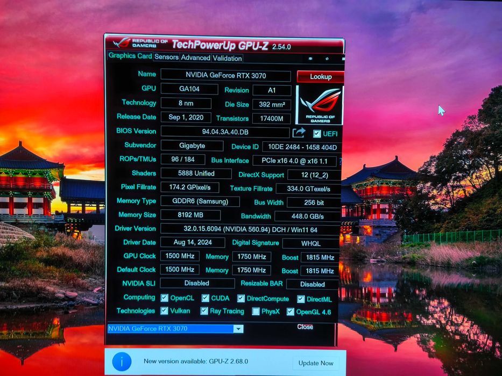Click the Bus Interface value PCIe x16 4.0
Image resolution: width=502 pixels, height=376 pixels.
pos(294,161)
